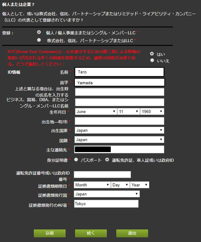The width and height of the screenshot is (201, 242).
Task: Open the expiry Month dropdown
Action: (x=92, y=185)
